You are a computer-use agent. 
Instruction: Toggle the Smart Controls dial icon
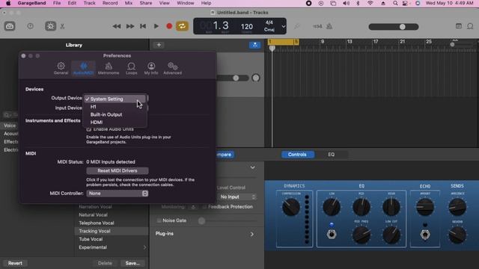click(x=50, y=26)
